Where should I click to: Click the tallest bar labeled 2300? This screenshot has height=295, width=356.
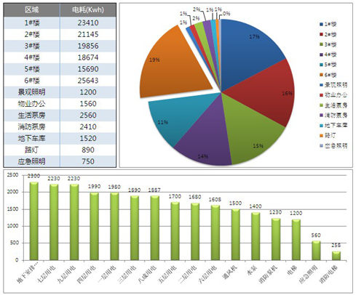tap(34, 221)
